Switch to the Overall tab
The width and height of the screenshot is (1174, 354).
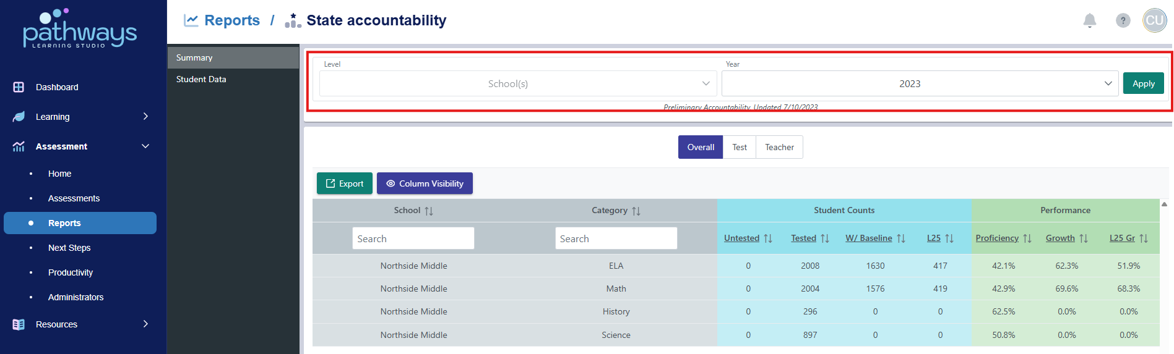[x=701, y=147]
